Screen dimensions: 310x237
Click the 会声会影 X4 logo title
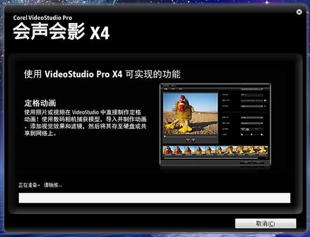point(61,32)
